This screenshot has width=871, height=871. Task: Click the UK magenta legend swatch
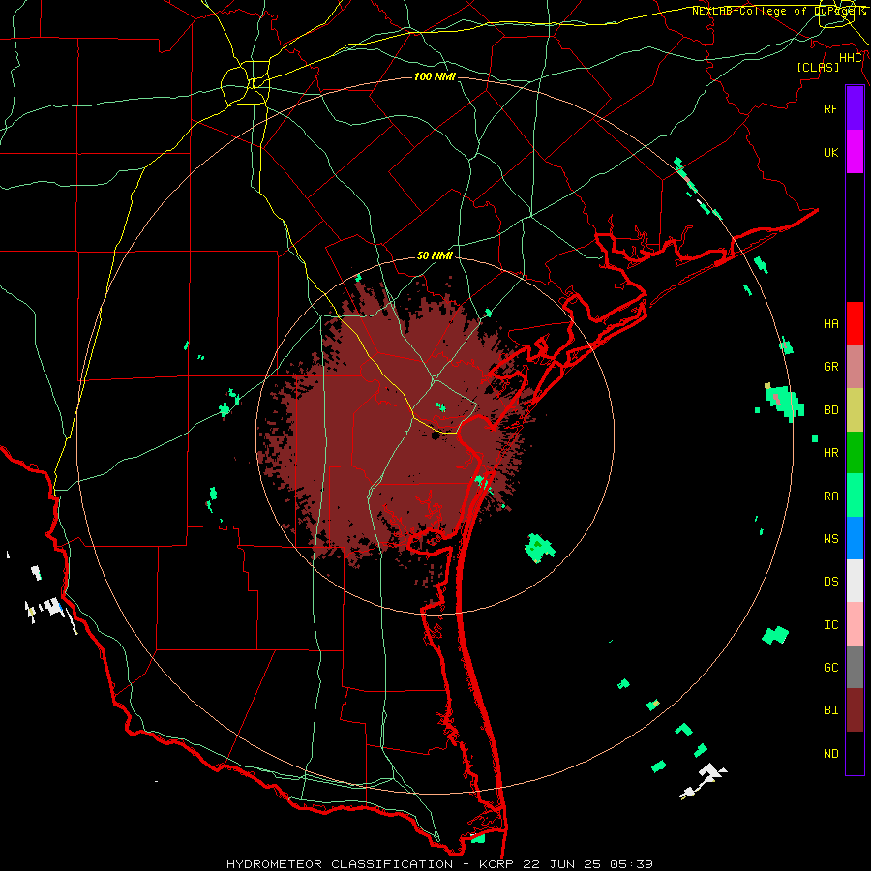(x=855, y=152)
